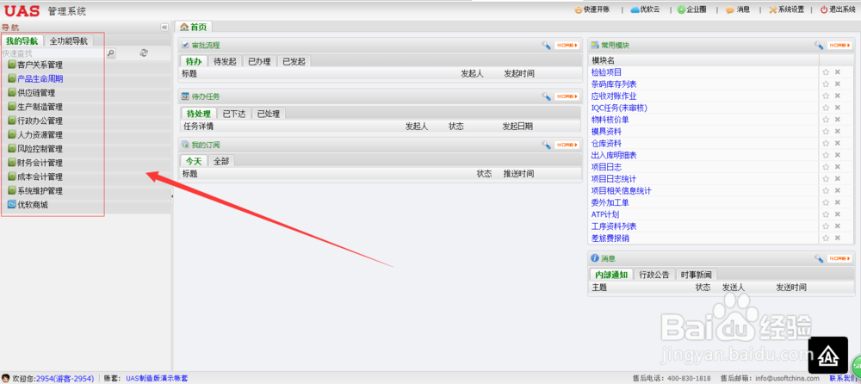Select 待处理 tab in 待办任务

click(x=198, y=115)
